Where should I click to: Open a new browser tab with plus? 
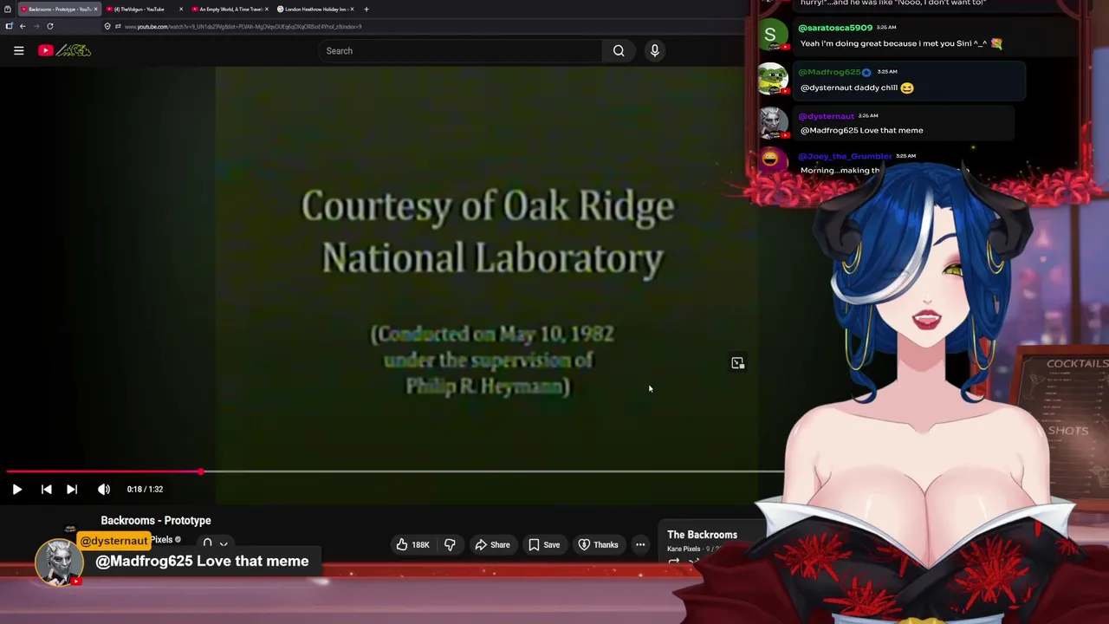coord(366,9)
